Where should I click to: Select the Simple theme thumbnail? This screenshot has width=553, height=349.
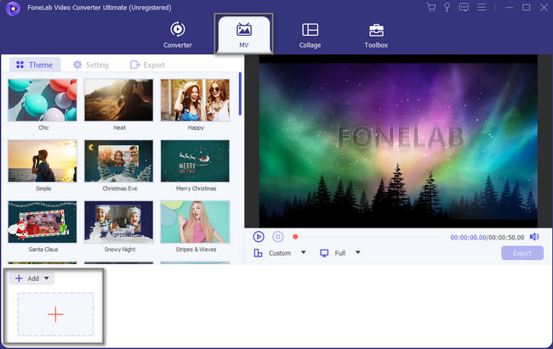(x=43, y=161)
